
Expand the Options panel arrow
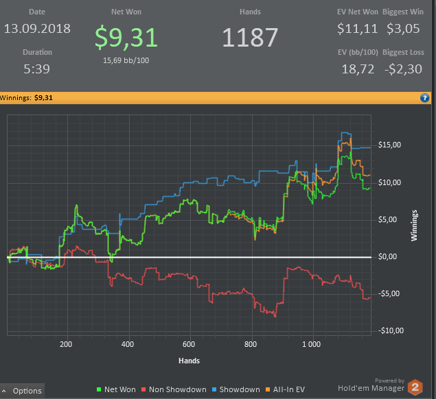4,391
